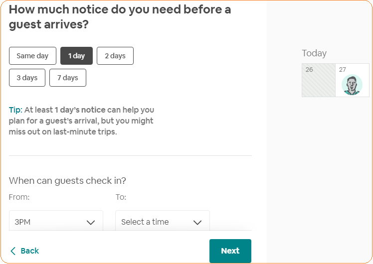Select the 3 days notice option
Image resolution: width=373 pixels, height=264 pixels.
click(x=27, y=78)
